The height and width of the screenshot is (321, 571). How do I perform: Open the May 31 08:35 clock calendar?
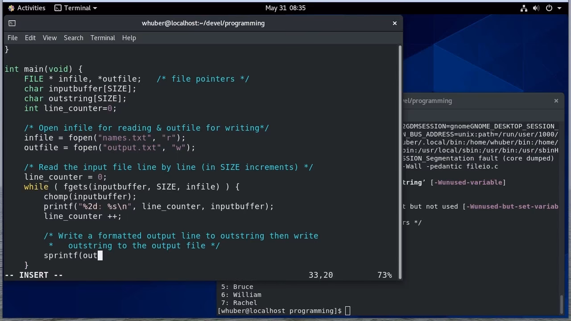[x=285, y=8]
